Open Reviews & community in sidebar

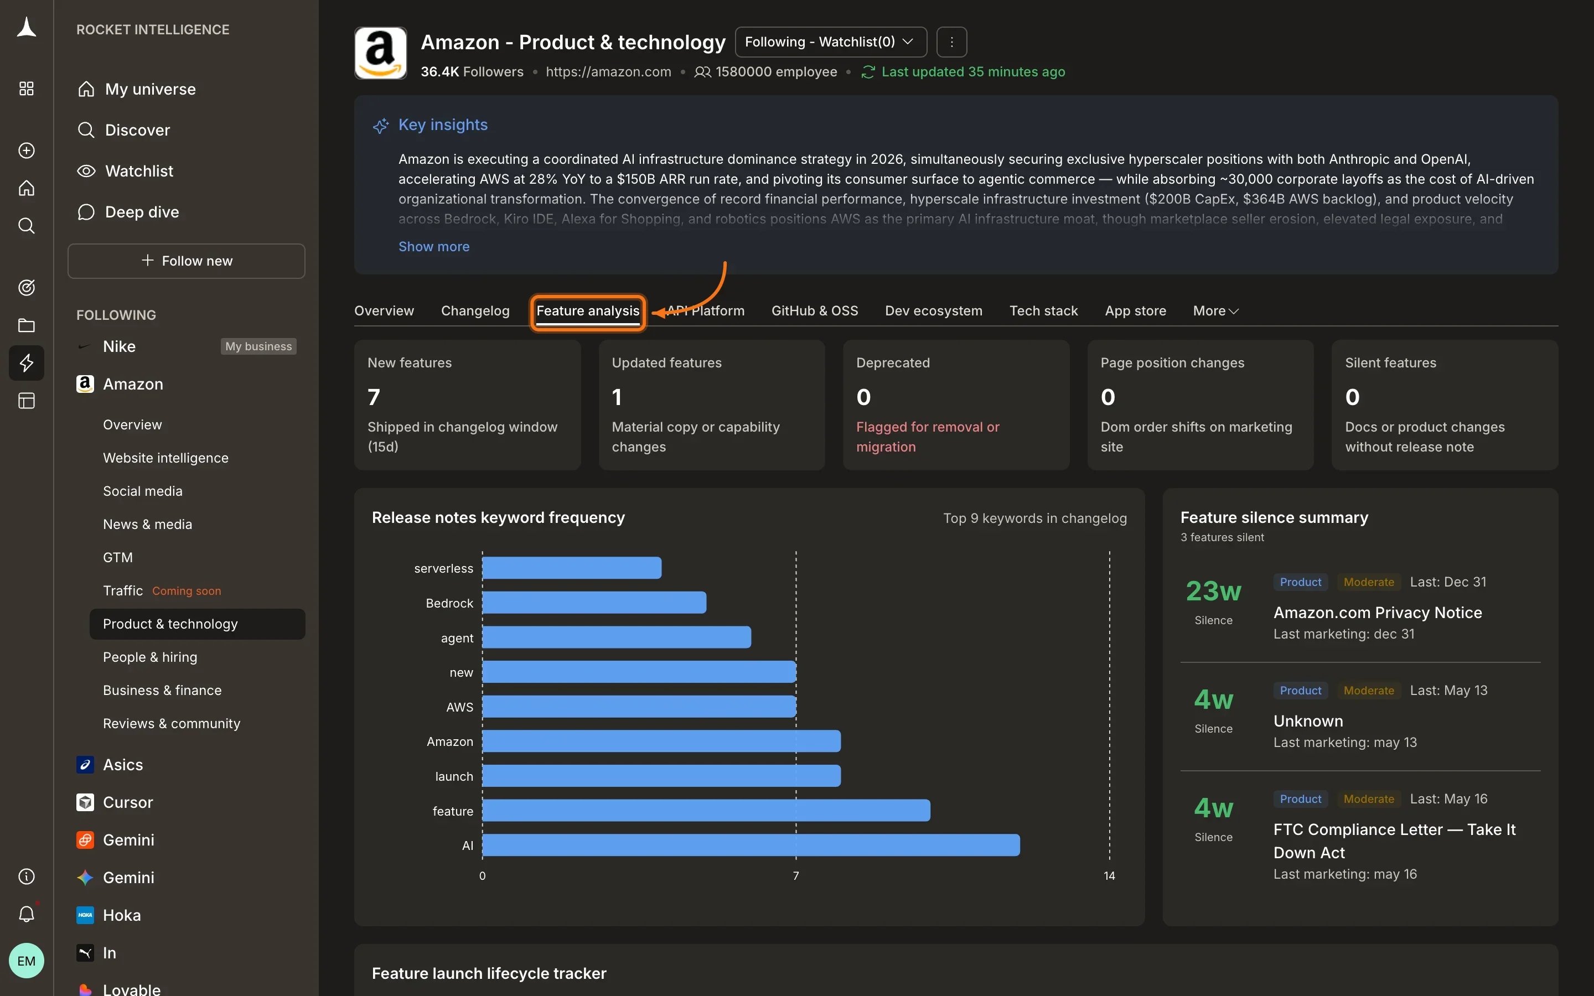point(171,723)
